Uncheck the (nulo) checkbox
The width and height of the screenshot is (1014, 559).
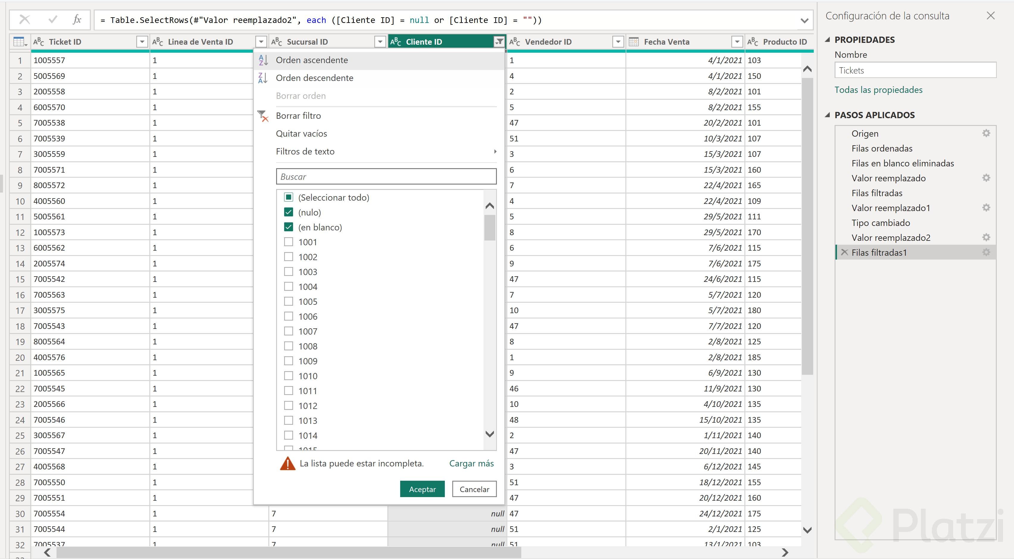pyautogui.click(x=289, y=212)
